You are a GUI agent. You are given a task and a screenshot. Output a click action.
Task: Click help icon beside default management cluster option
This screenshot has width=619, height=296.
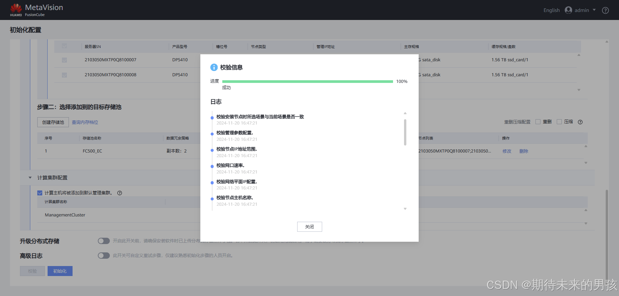point(120,193)
